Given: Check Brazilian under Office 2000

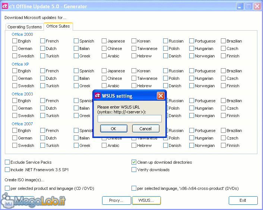Looking at the screenshot, I should pos(223,41).
